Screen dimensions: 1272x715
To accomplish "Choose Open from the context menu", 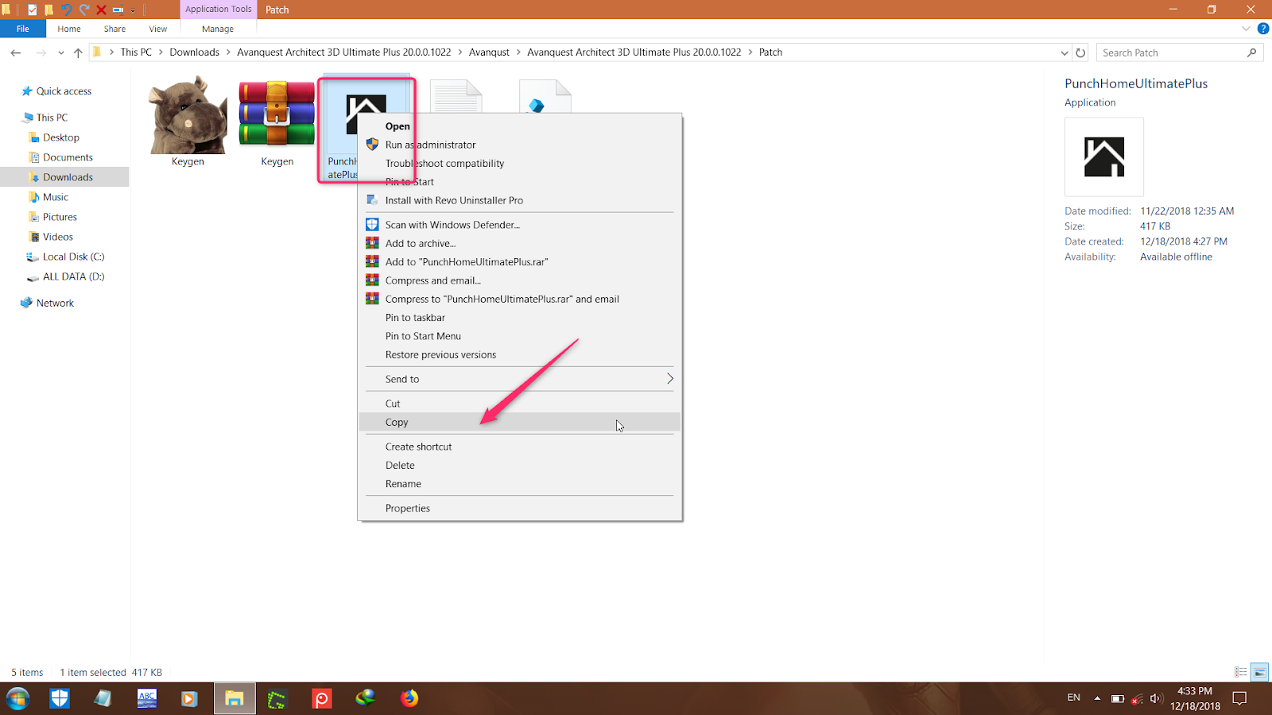I will [x=520, y=126].
